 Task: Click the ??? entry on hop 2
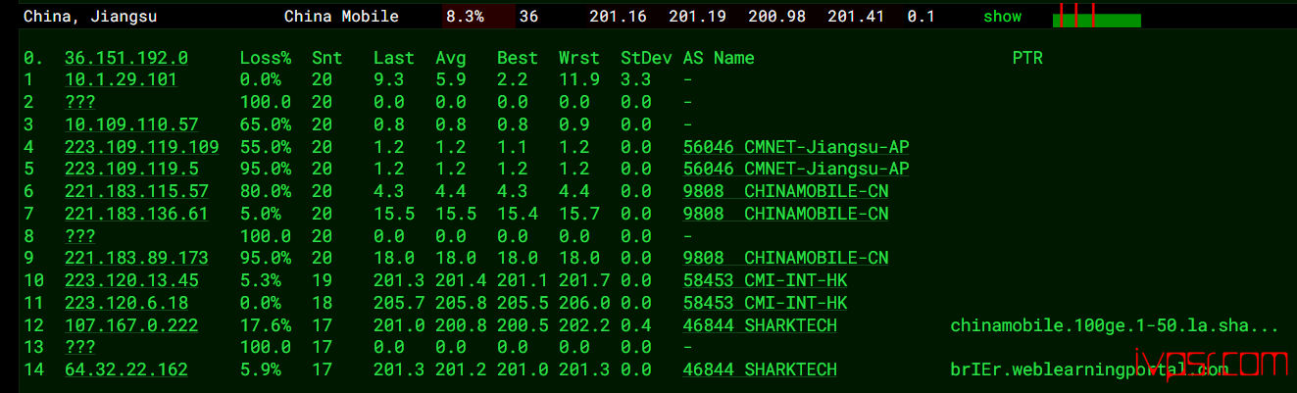click(80, 103)
